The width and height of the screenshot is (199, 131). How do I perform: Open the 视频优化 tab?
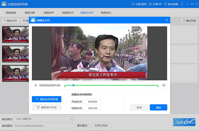[x=106, y=13]
